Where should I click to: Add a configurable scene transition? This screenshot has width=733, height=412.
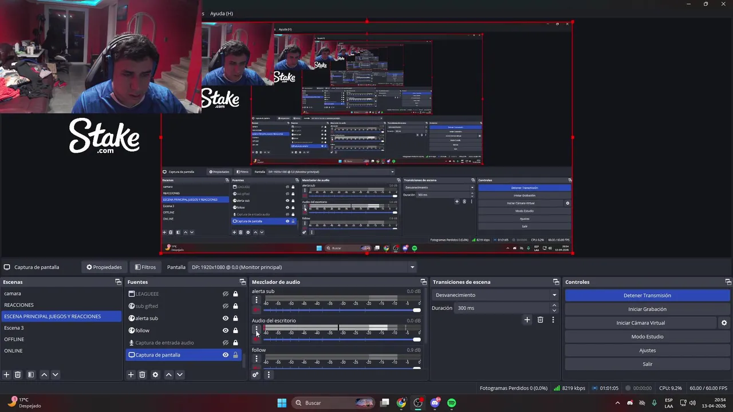[x=527, y=320]
